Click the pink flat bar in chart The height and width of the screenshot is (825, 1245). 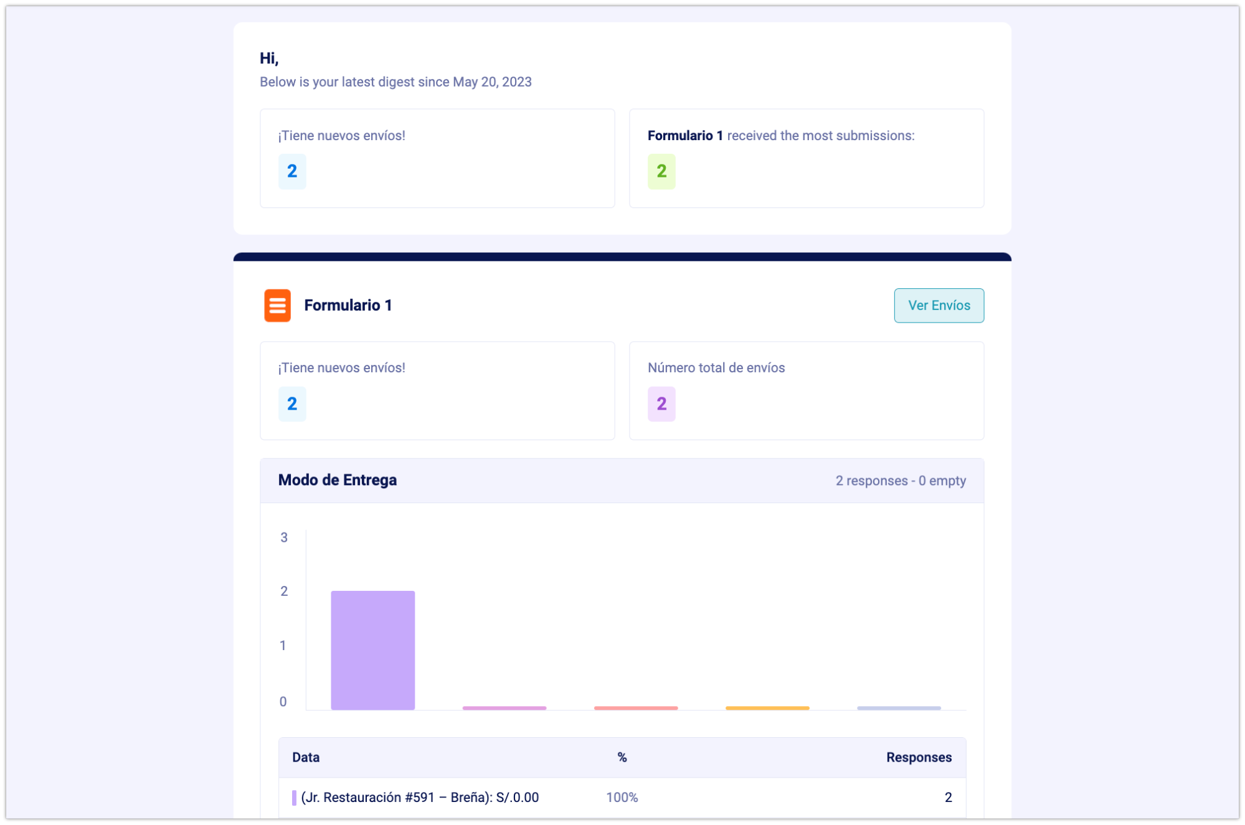tap(504, 708)
